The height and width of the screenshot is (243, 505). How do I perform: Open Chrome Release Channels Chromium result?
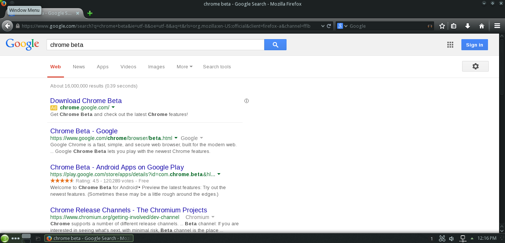click(129, 210)
